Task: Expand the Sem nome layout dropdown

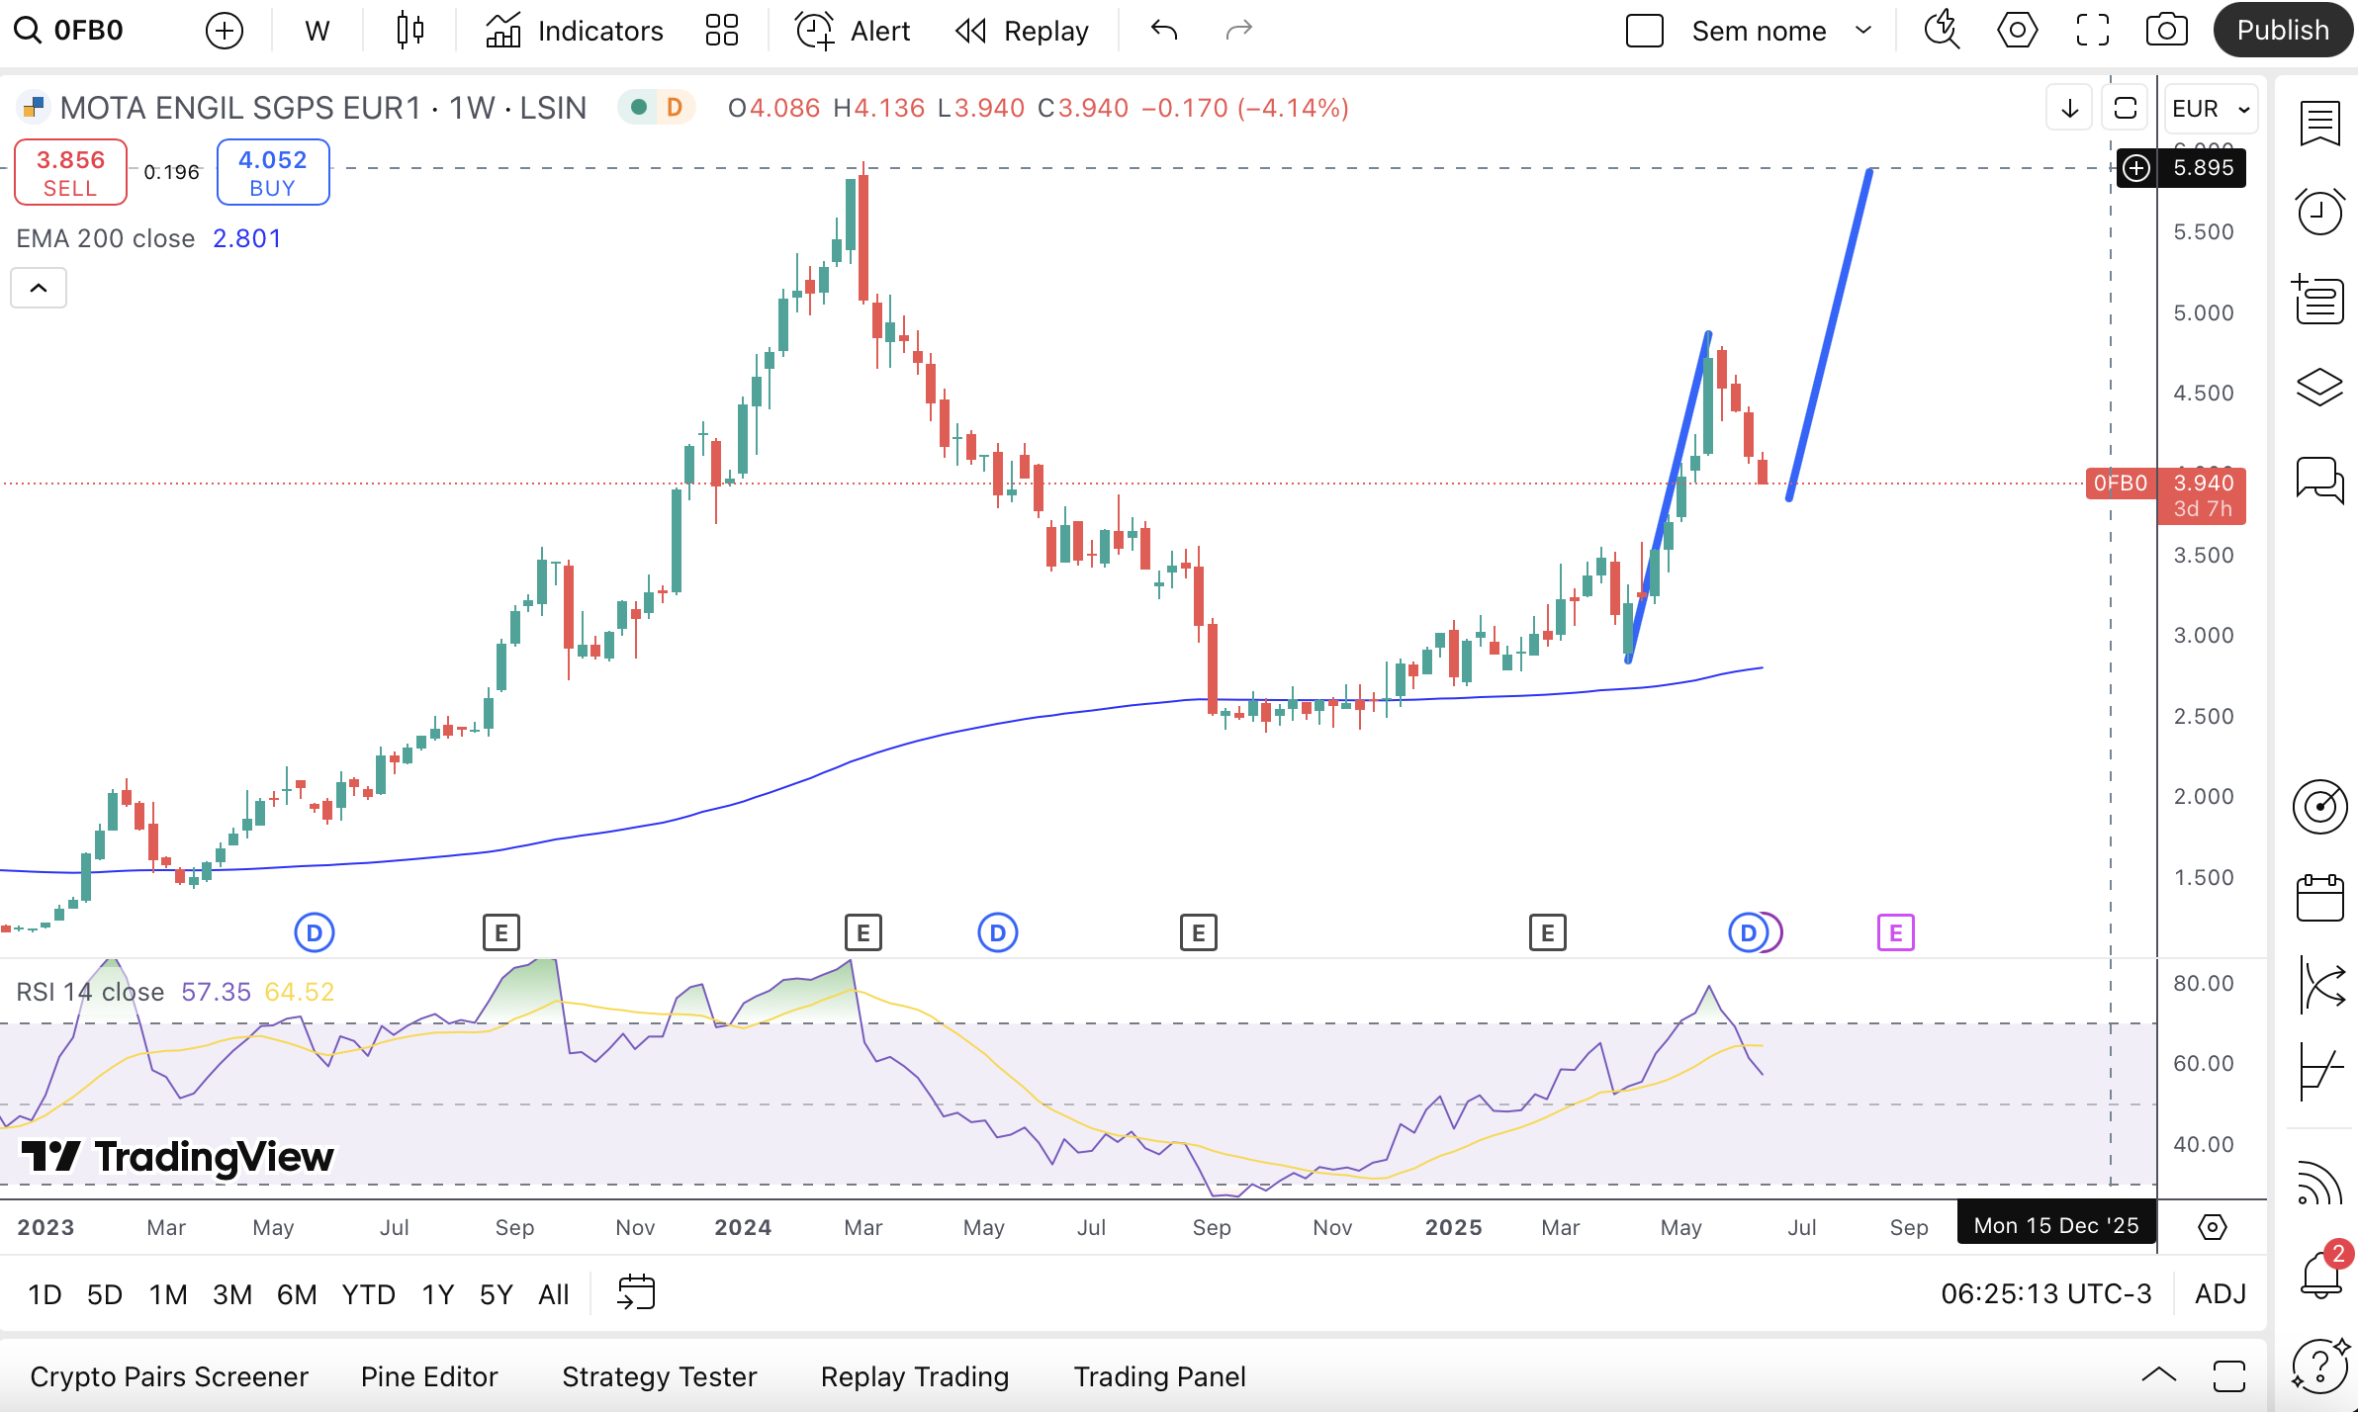Action: (x=1863, y=31)
